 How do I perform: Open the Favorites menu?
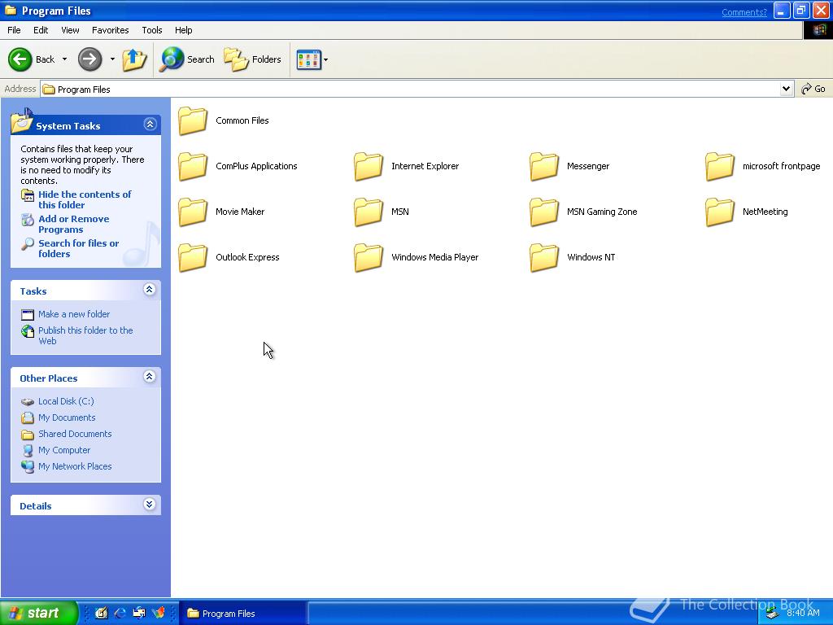(x=110, y=30)
